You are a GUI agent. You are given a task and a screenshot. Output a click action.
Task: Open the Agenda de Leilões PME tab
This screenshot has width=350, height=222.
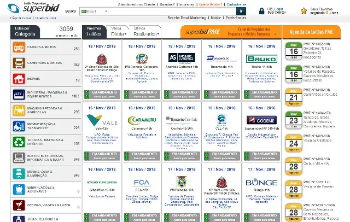pos(311,32)
